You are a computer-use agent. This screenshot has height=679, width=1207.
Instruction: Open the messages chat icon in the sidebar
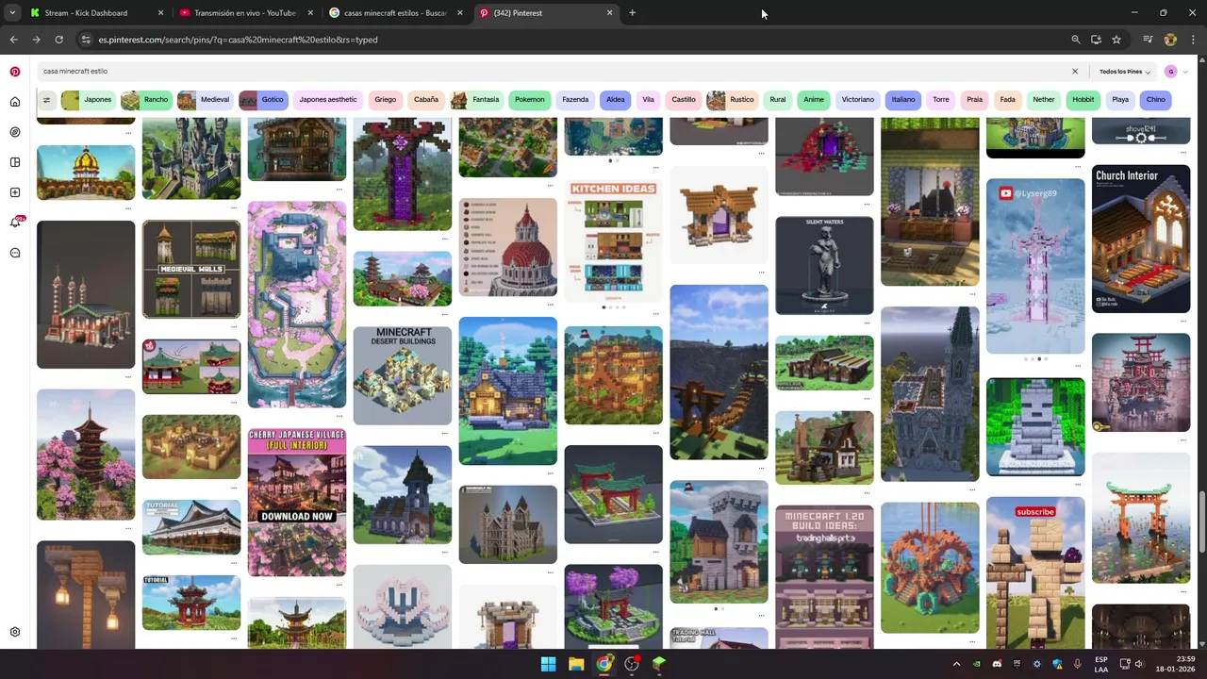pos(15,253)
